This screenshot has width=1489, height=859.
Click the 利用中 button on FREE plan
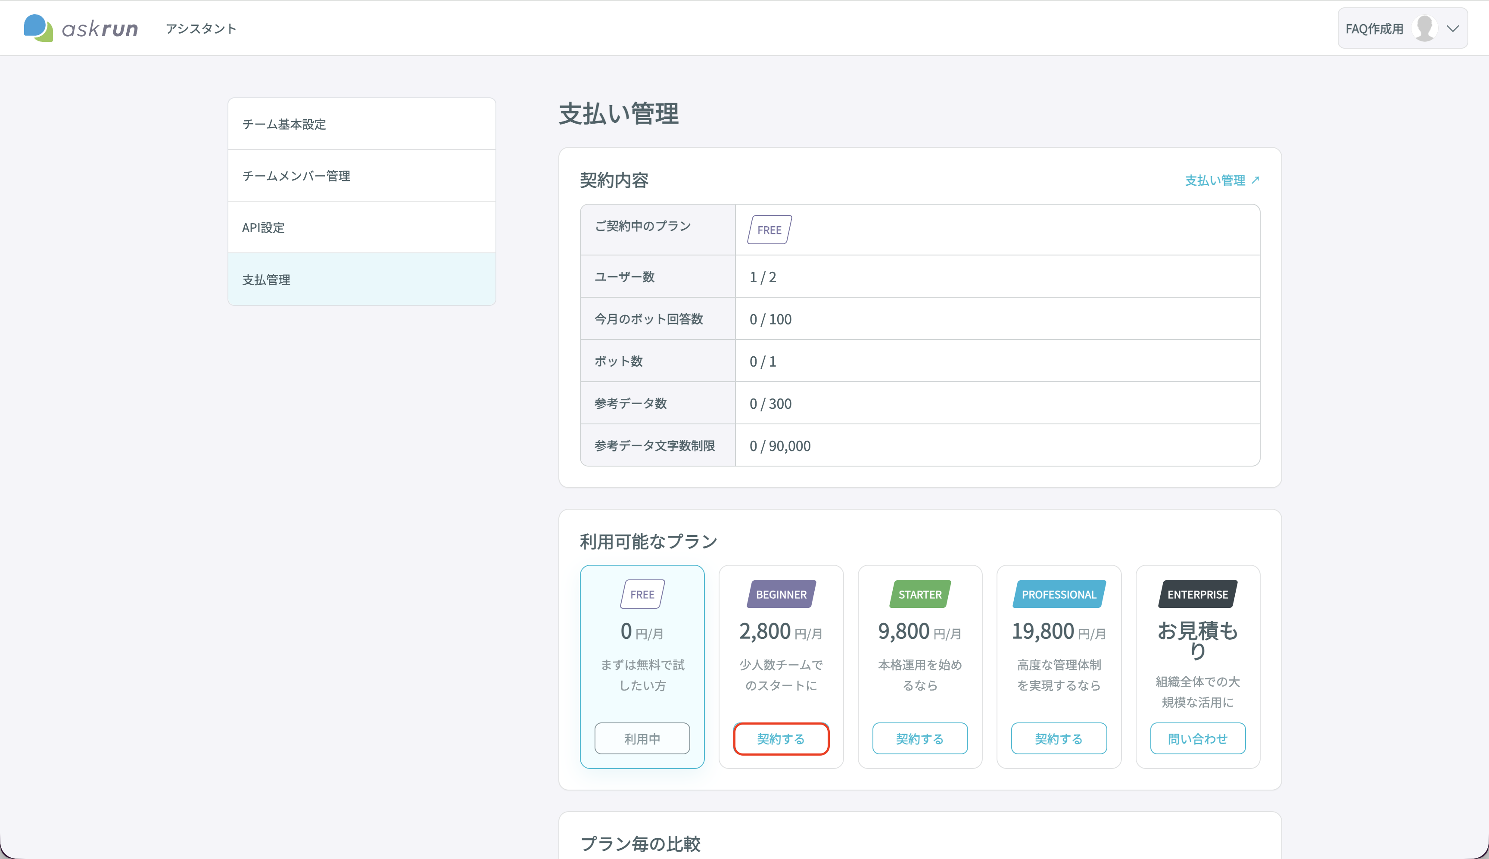(x=642, y=738)
